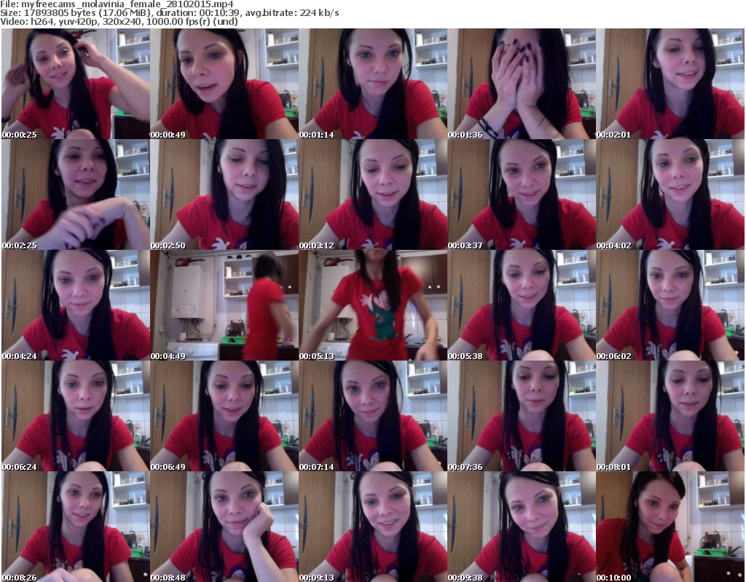Select the thumbnail timestamped 00:02:50
746x582 pixels.
224,194
